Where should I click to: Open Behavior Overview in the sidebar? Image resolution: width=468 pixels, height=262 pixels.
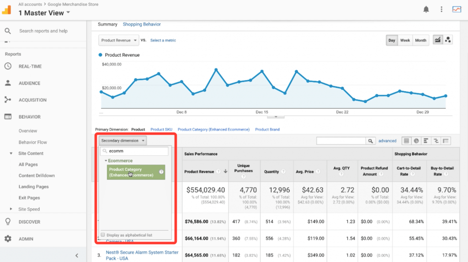point(28,131)
